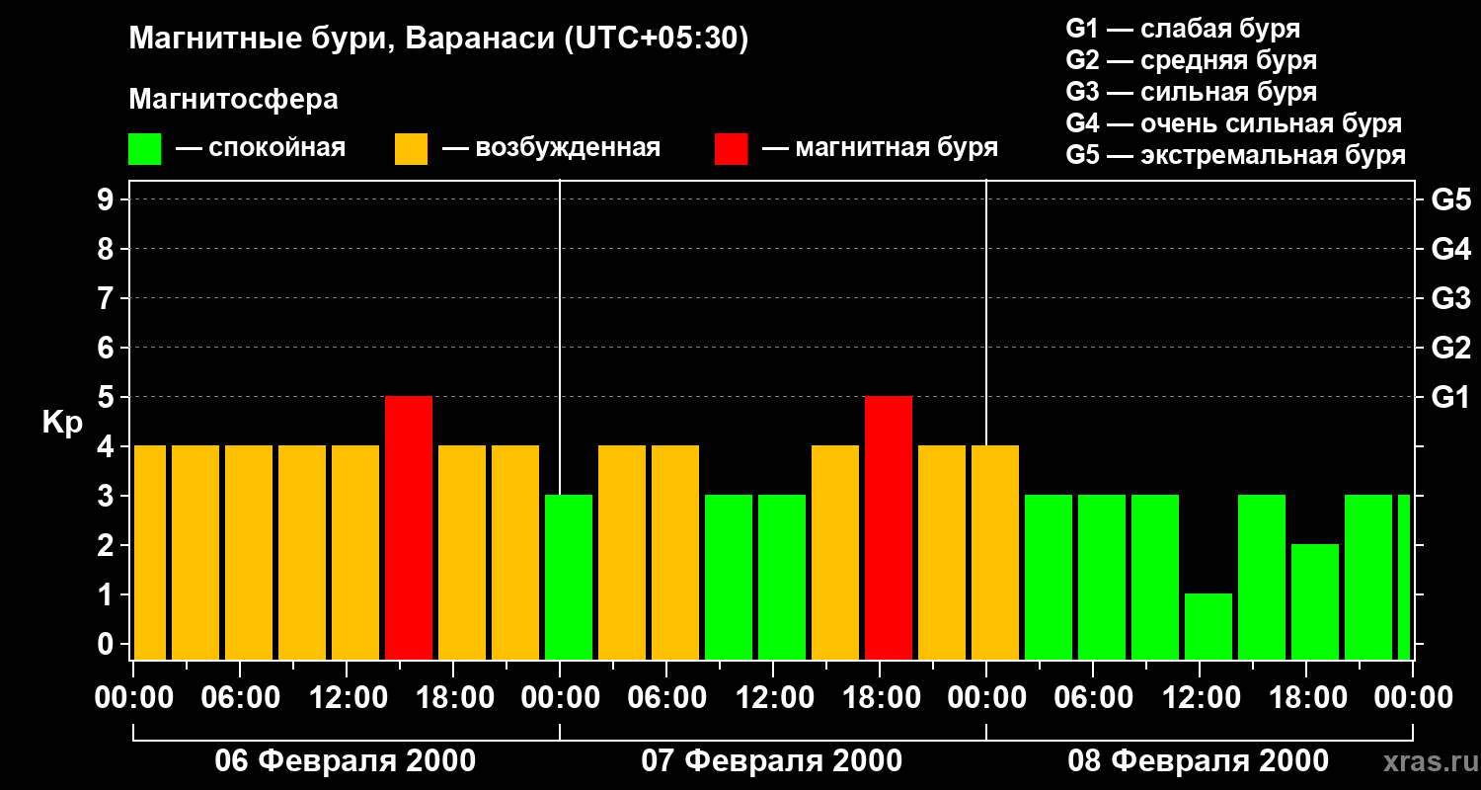Click the Kp value 2 on the left axis
The image size is (1481, 790).
point(107,546)
